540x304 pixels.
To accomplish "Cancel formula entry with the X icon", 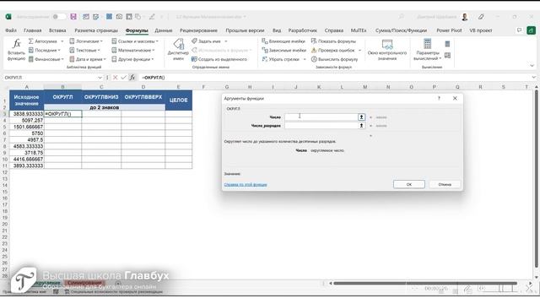I will pyautogui.click(x=116, y=78).
